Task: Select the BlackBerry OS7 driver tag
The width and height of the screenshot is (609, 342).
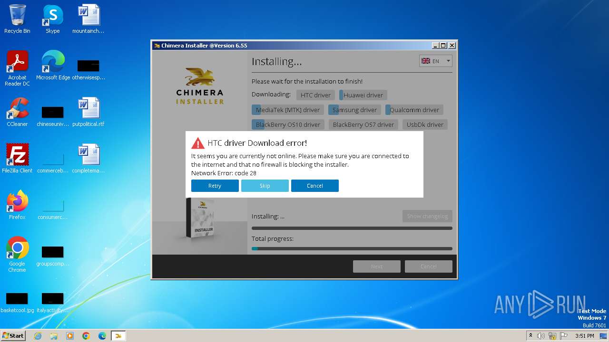Action: click(x=363, y=124)
